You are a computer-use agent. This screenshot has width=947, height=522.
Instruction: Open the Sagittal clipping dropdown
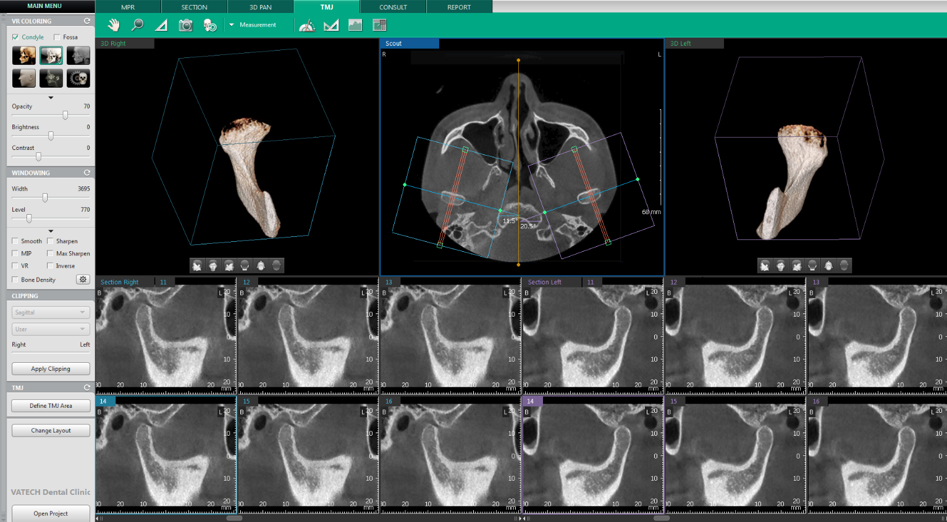coord(51,313)
